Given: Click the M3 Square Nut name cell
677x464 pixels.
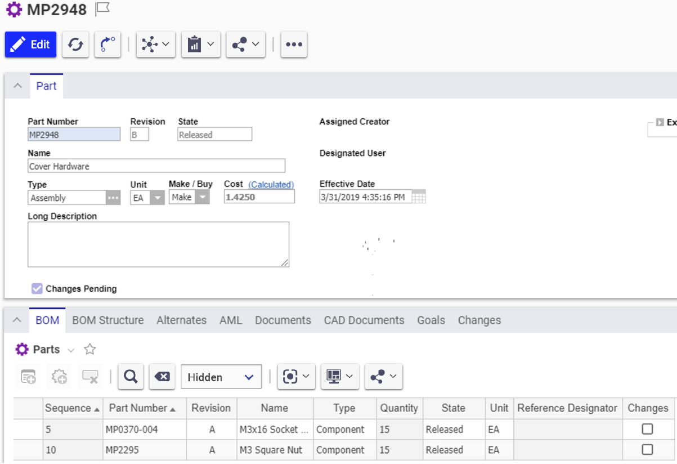Looking at the screenshot, I should (x=275, y=450).
